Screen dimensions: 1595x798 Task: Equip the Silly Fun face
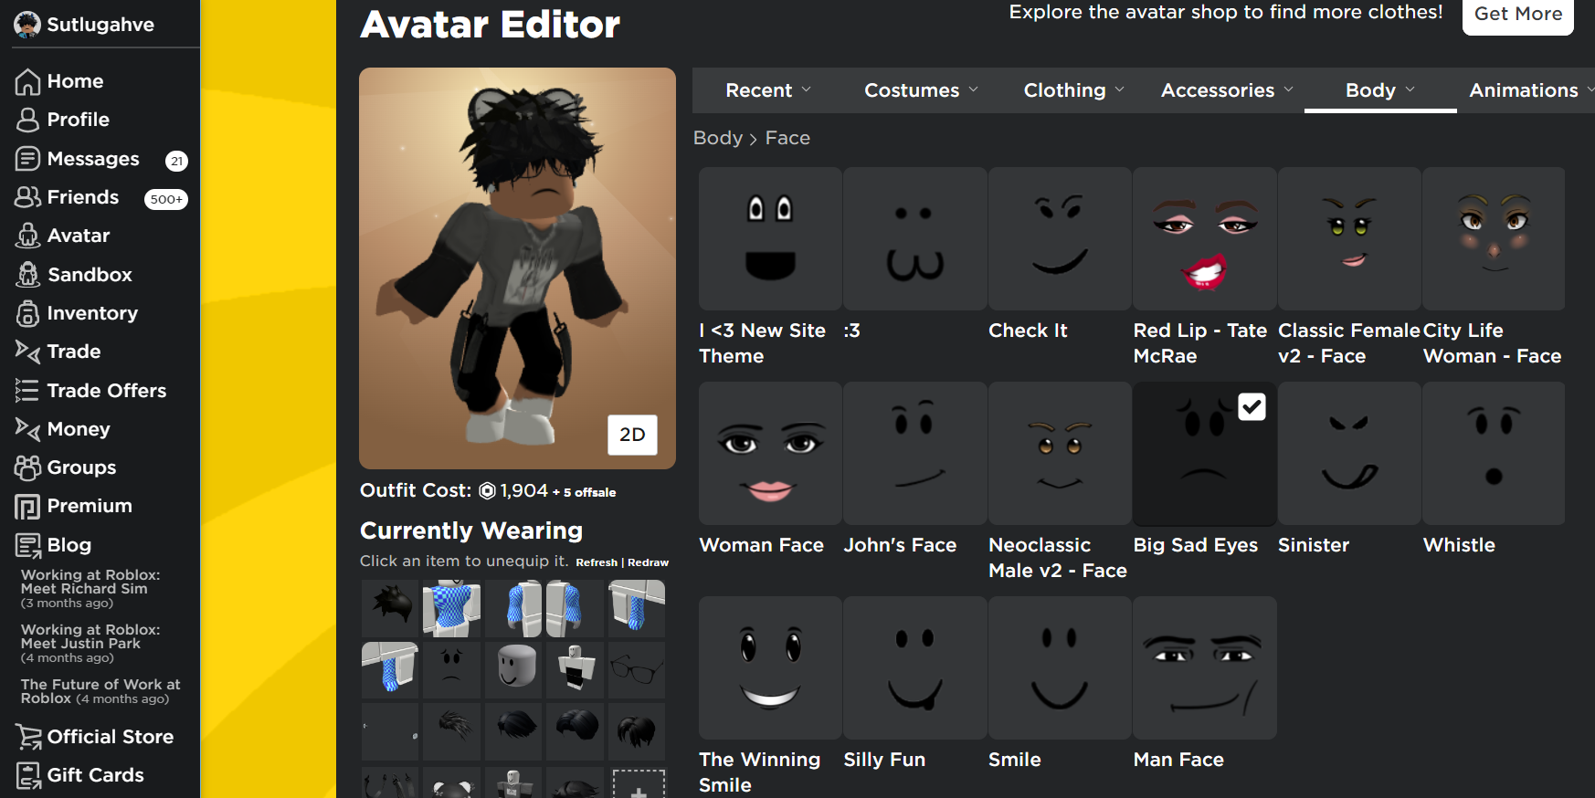(914, 668)
